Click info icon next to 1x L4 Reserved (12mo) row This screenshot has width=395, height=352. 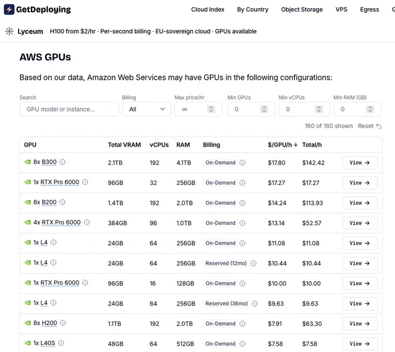coord(53,262)
